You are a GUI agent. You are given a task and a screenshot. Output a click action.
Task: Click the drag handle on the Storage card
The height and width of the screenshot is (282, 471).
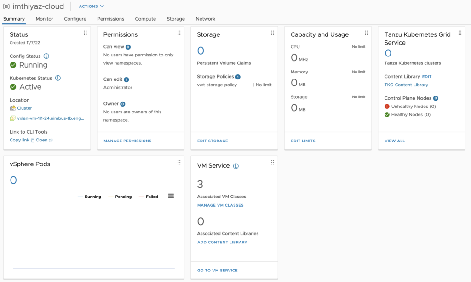tap(272, 33)
